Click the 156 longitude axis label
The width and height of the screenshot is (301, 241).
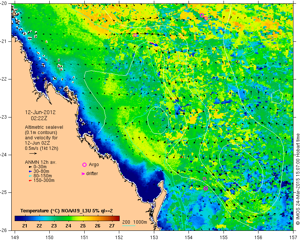point(258,238)
